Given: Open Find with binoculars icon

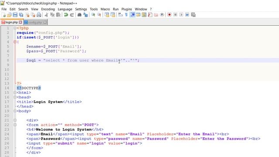Looking at the screenshot, I should point(79,15).
